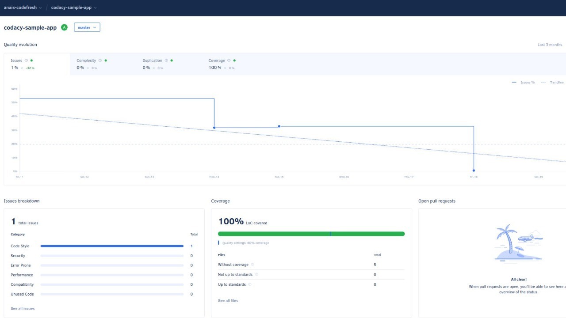
Task: Click the info icon next to Issues
Action: click(26, 61)
